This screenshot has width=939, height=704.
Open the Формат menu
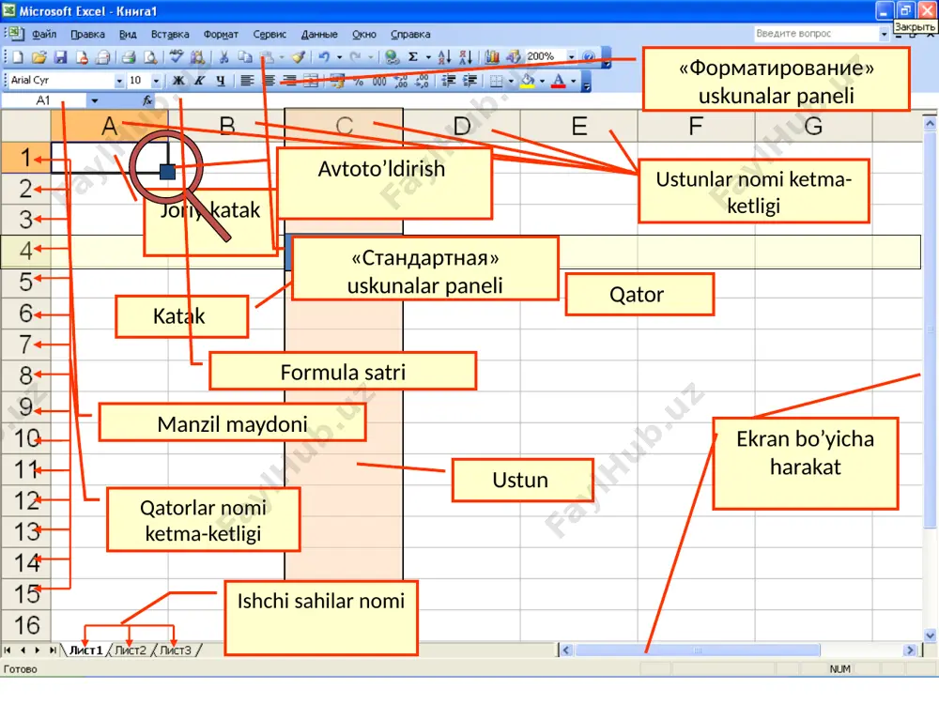[221, 35]
